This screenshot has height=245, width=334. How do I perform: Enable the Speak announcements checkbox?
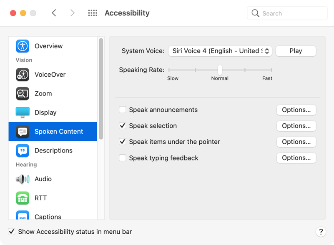[123, 110]
